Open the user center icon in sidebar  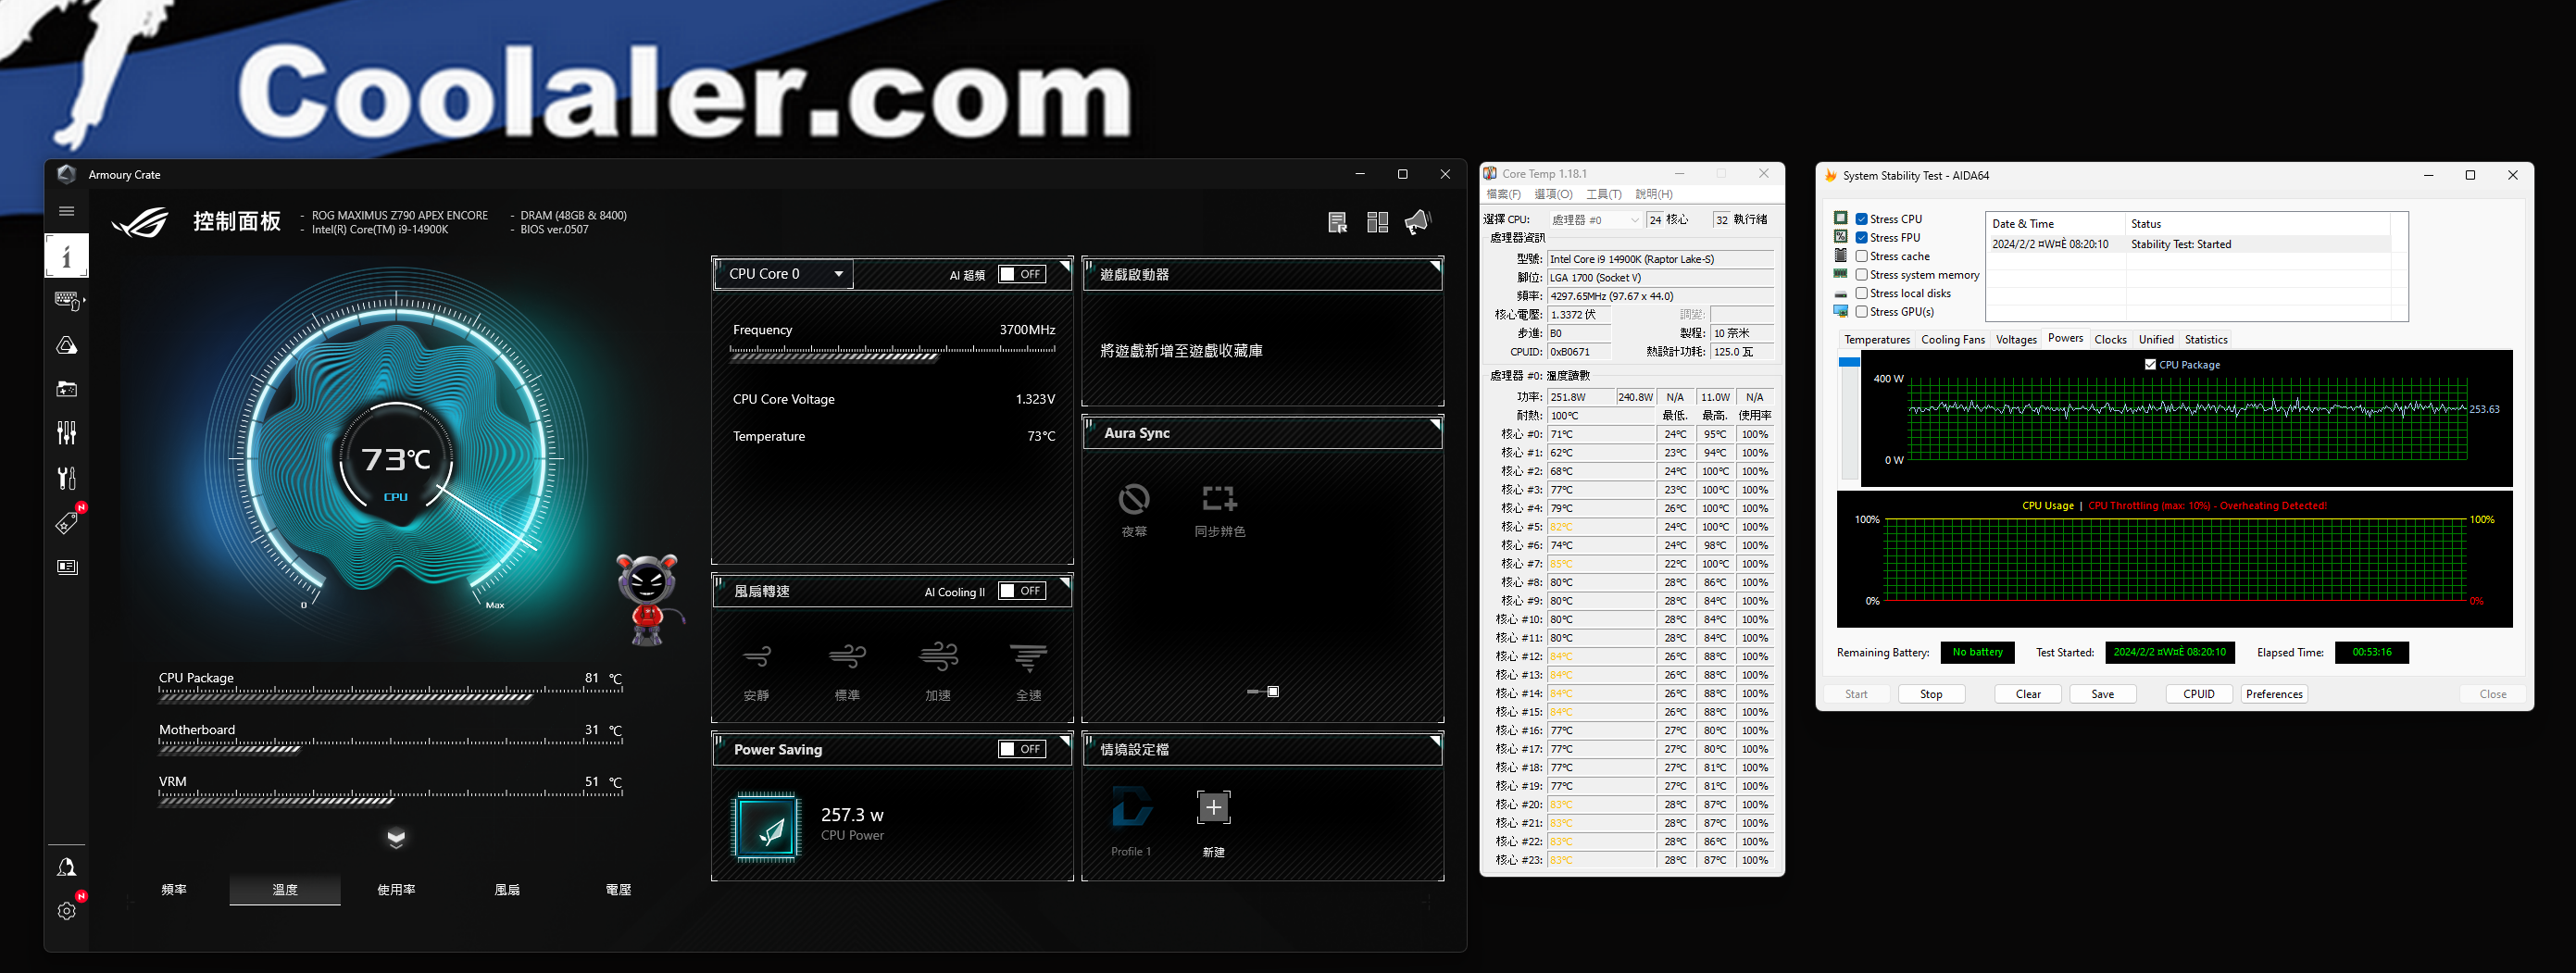coord(67,867)
